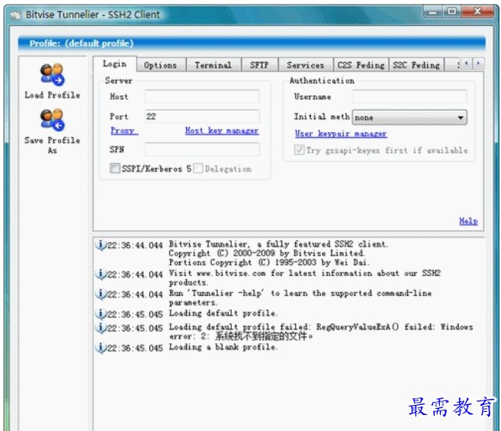Open the Host key manager link
The image size is (501, 431).
point(222,130)
